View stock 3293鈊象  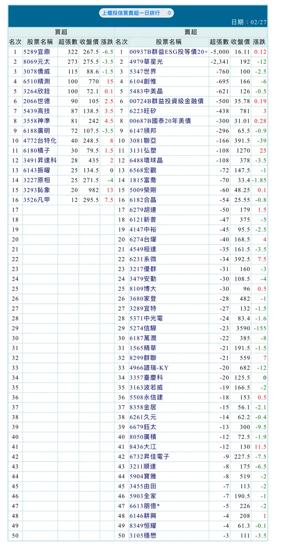click(x=36, y=190)
